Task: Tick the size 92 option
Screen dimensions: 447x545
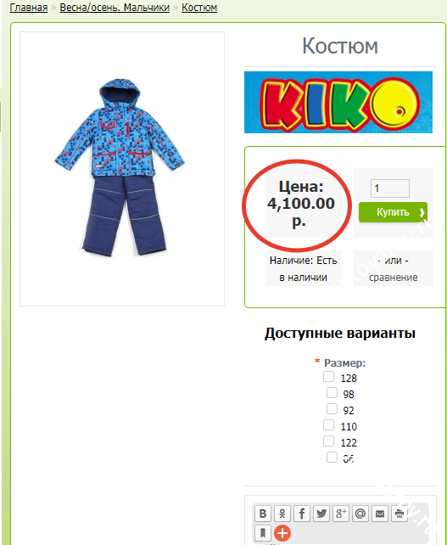Action: pyautogui.click(x=332, y=409)
